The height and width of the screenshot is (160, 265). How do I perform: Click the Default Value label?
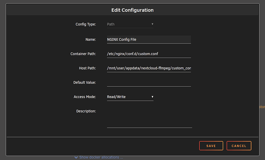point(84,82)
